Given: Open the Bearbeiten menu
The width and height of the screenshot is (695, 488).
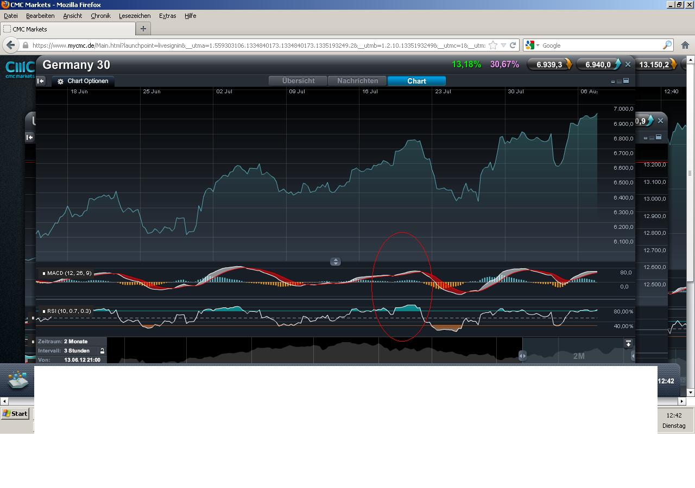Looking at the screenshot, I should [x=40, y=16].
